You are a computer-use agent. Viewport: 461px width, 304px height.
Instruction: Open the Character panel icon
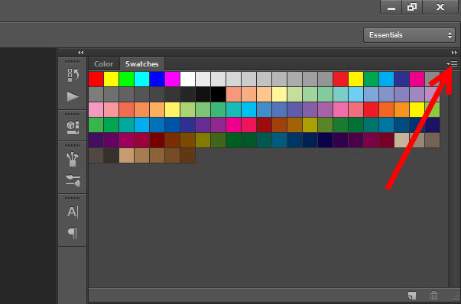point(73,212)
